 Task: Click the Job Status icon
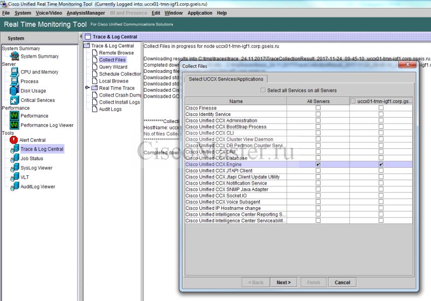tap(15, 159)
